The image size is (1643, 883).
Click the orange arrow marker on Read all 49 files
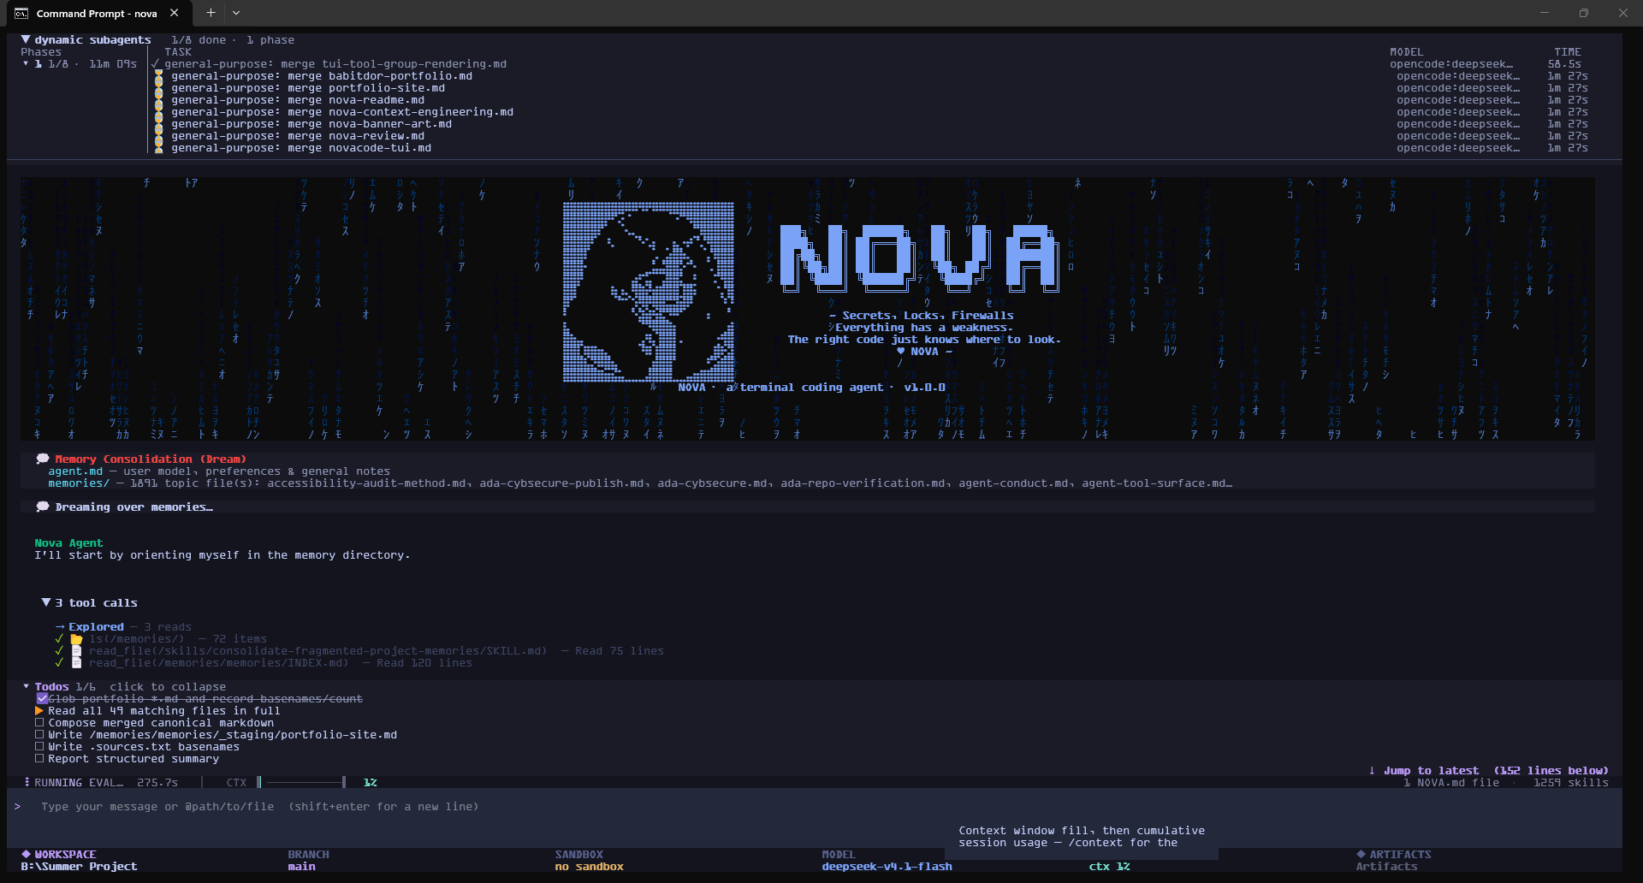pos(39,711)
